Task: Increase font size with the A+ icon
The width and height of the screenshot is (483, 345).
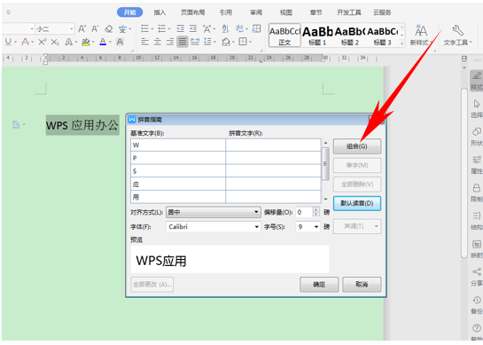Action: coord(82,29)
